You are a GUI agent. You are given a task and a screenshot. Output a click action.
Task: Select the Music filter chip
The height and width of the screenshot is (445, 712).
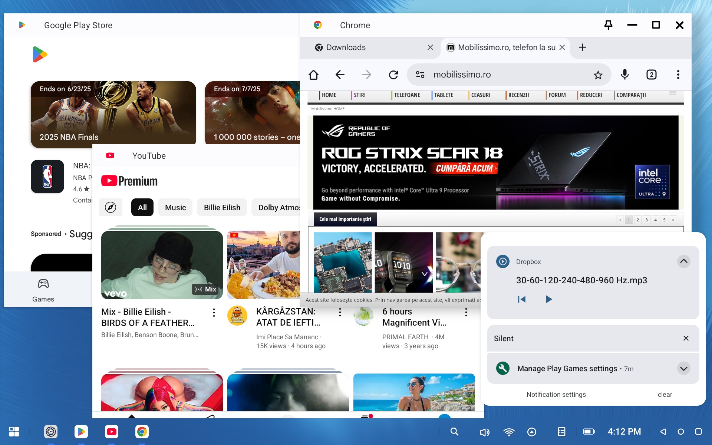175,207
